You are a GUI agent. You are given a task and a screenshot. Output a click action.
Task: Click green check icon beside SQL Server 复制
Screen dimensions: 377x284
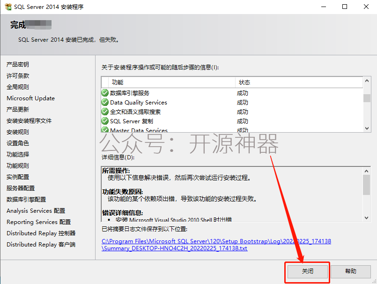[x=105, y=121]
